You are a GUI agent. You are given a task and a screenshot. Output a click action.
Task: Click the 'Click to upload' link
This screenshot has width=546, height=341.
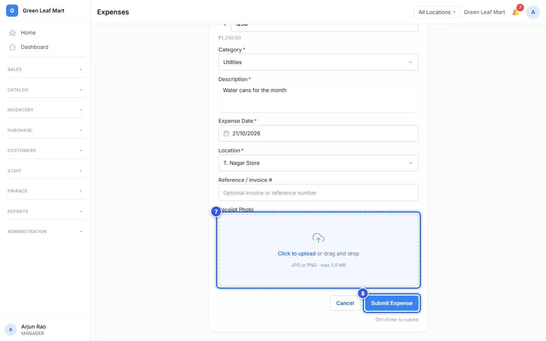[x=297, y=253]
